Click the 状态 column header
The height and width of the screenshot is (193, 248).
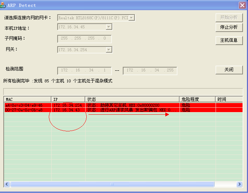[132, 99]
